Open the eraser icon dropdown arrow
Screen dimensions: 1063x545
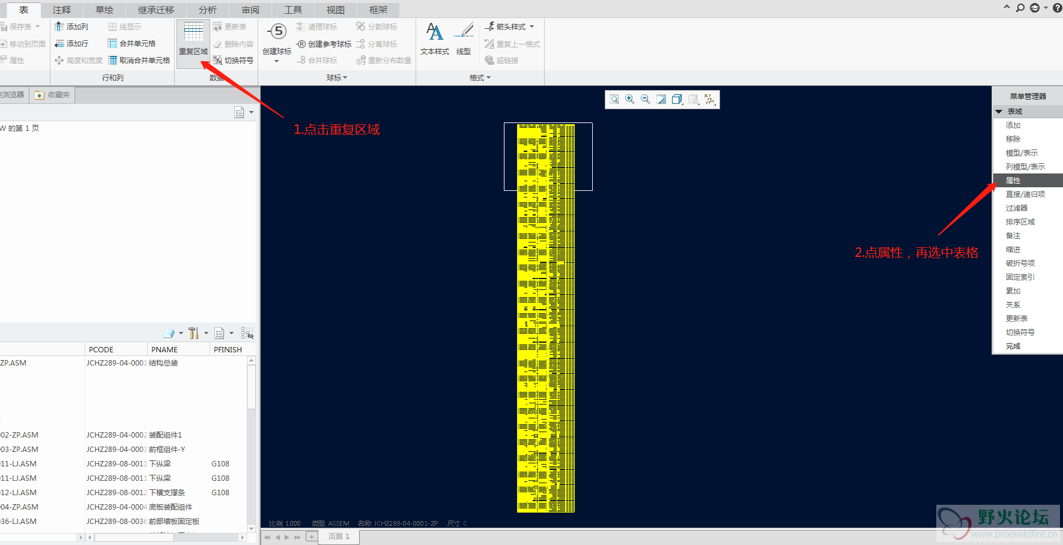click(181, 333)
